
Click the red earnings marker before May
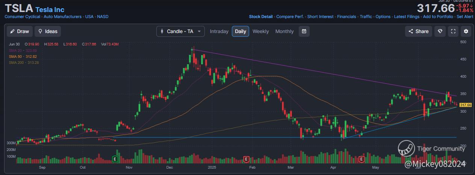(x=362, y=159)
